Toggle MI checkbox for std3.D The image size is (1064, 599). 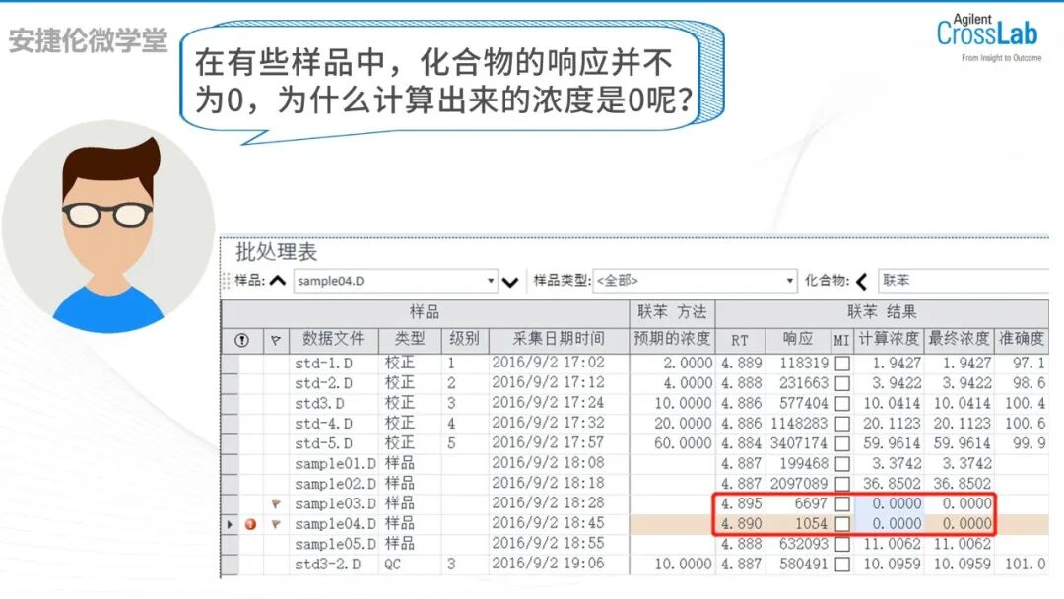tap(842, 404)
